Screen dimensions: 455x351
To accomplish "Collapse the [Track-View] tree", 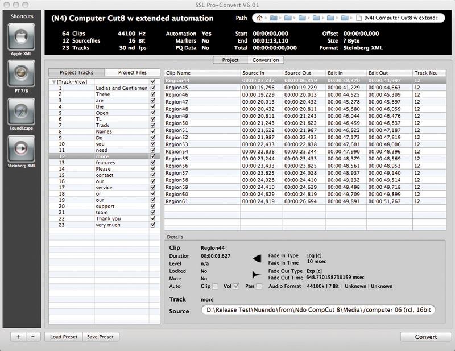I will pyautogui.click(x=54, y=82).
